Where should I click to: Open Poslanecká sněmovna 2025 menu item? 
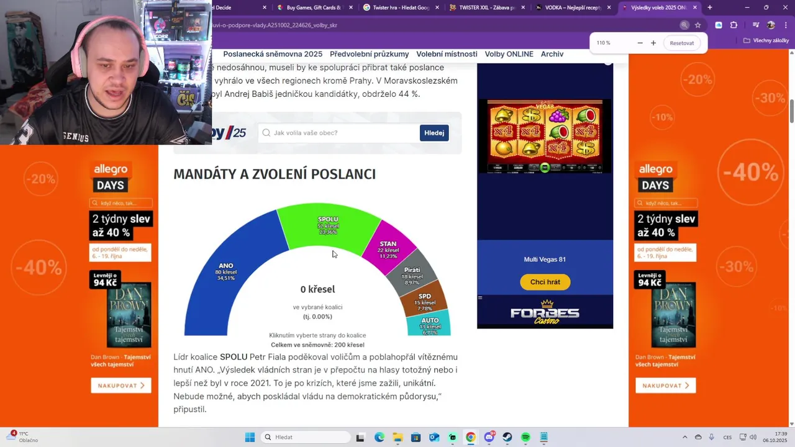(273, 54)
